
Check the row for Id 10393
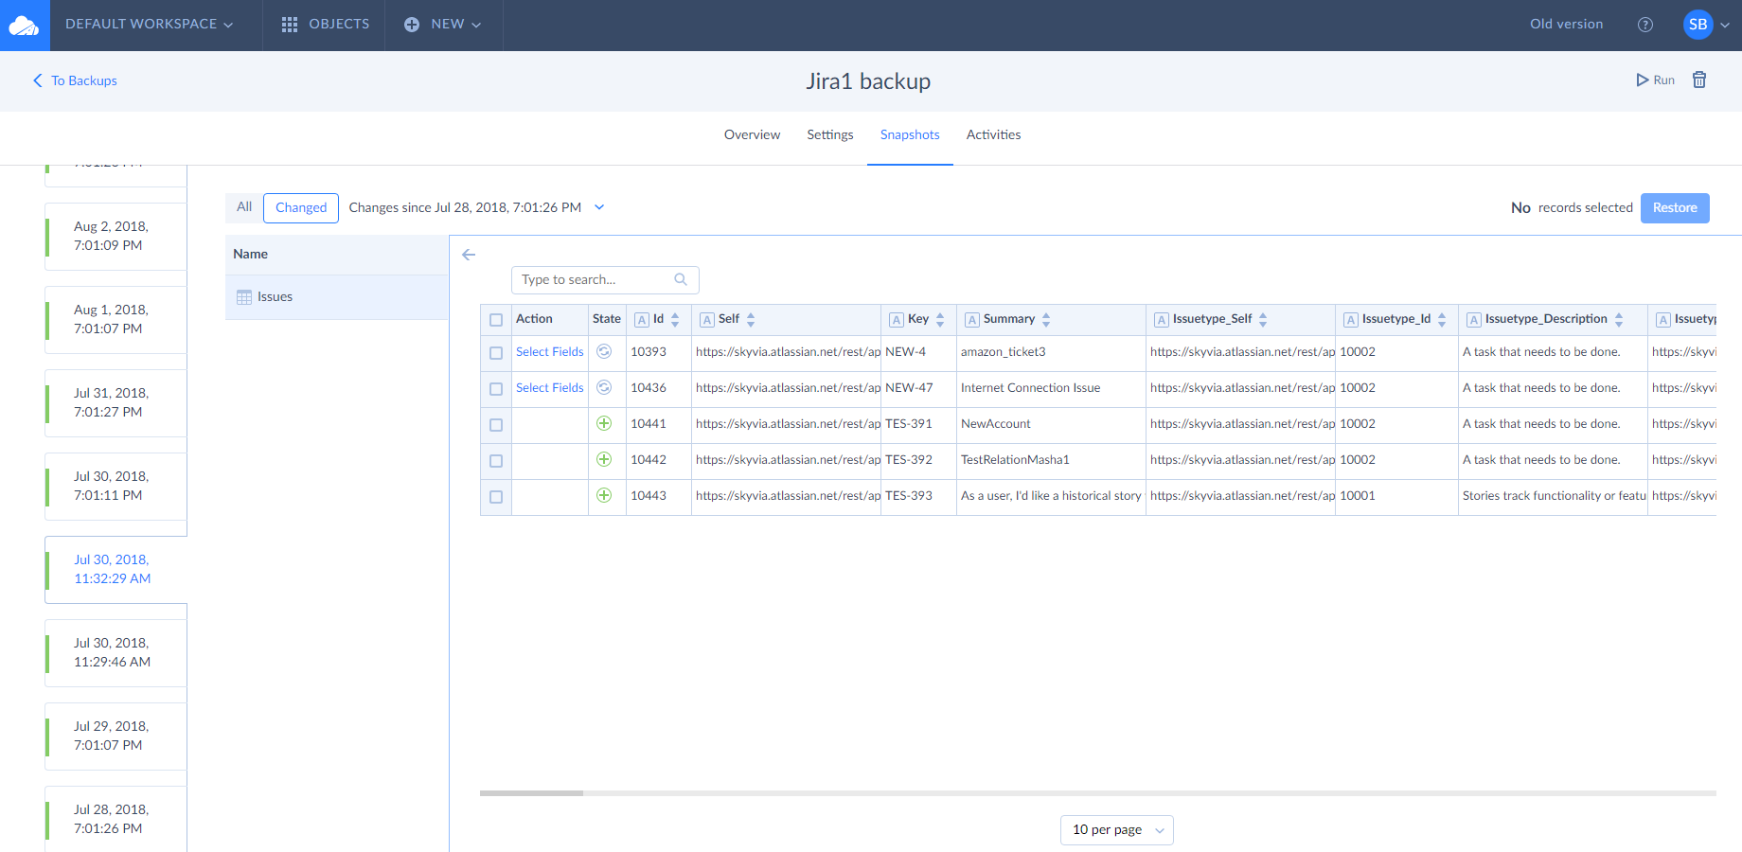496,353
